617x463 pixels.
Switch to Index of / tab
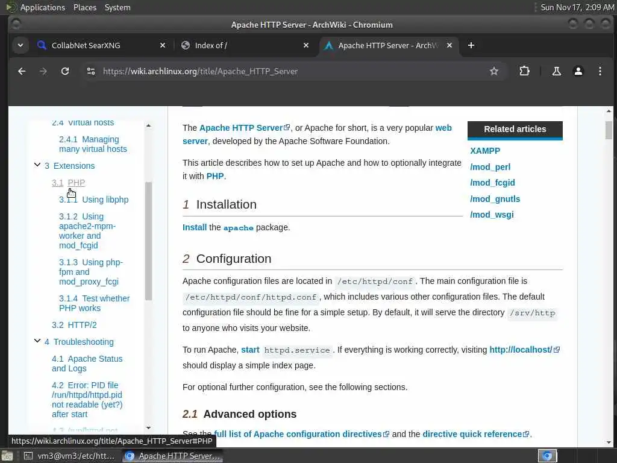pyautogui.click(x=245, y=45)
